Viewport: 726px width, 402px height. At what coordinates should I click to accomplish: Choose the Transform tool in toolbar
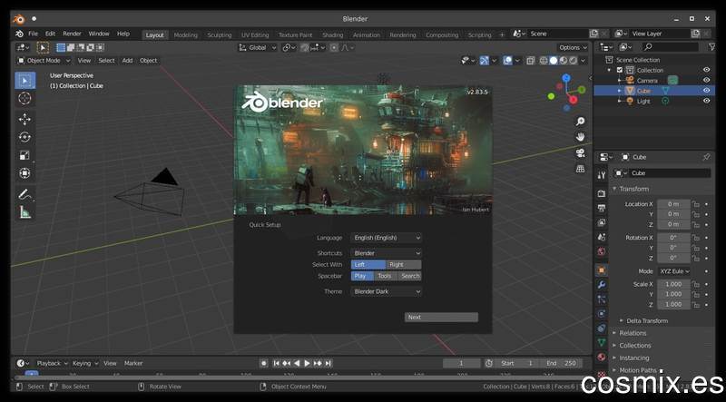[x=25, y=173]
